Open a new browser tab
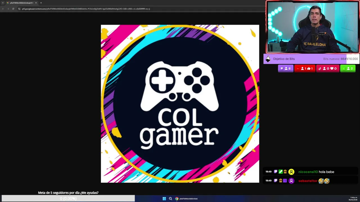The height and width of the screenshot is (202, 360). [41, 3]
